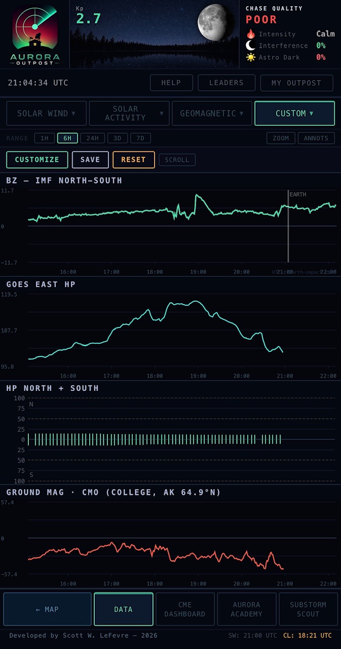Set range to 7D
The height and width of the screenshot is (649, 341).
140,138
